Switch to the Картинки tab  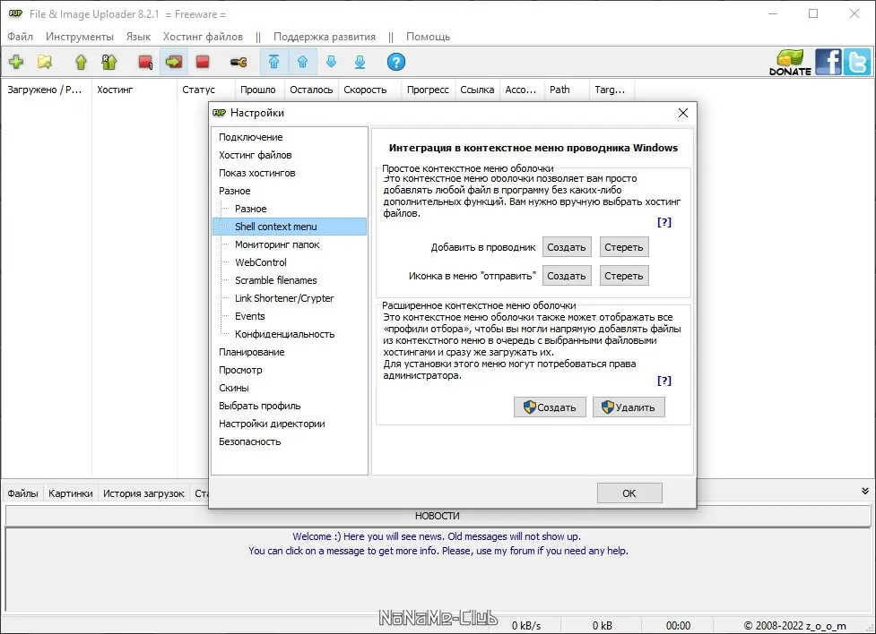[x=71, y=493]
